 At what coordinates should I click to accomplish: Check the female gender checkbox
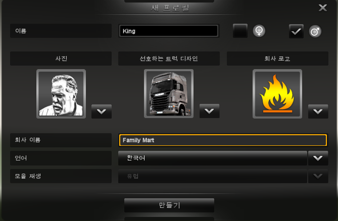point(240,31)
